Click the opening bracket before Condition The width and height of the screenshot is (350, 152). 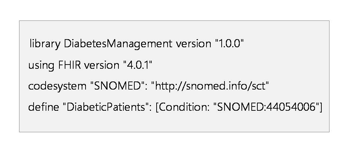click(157, 107)
